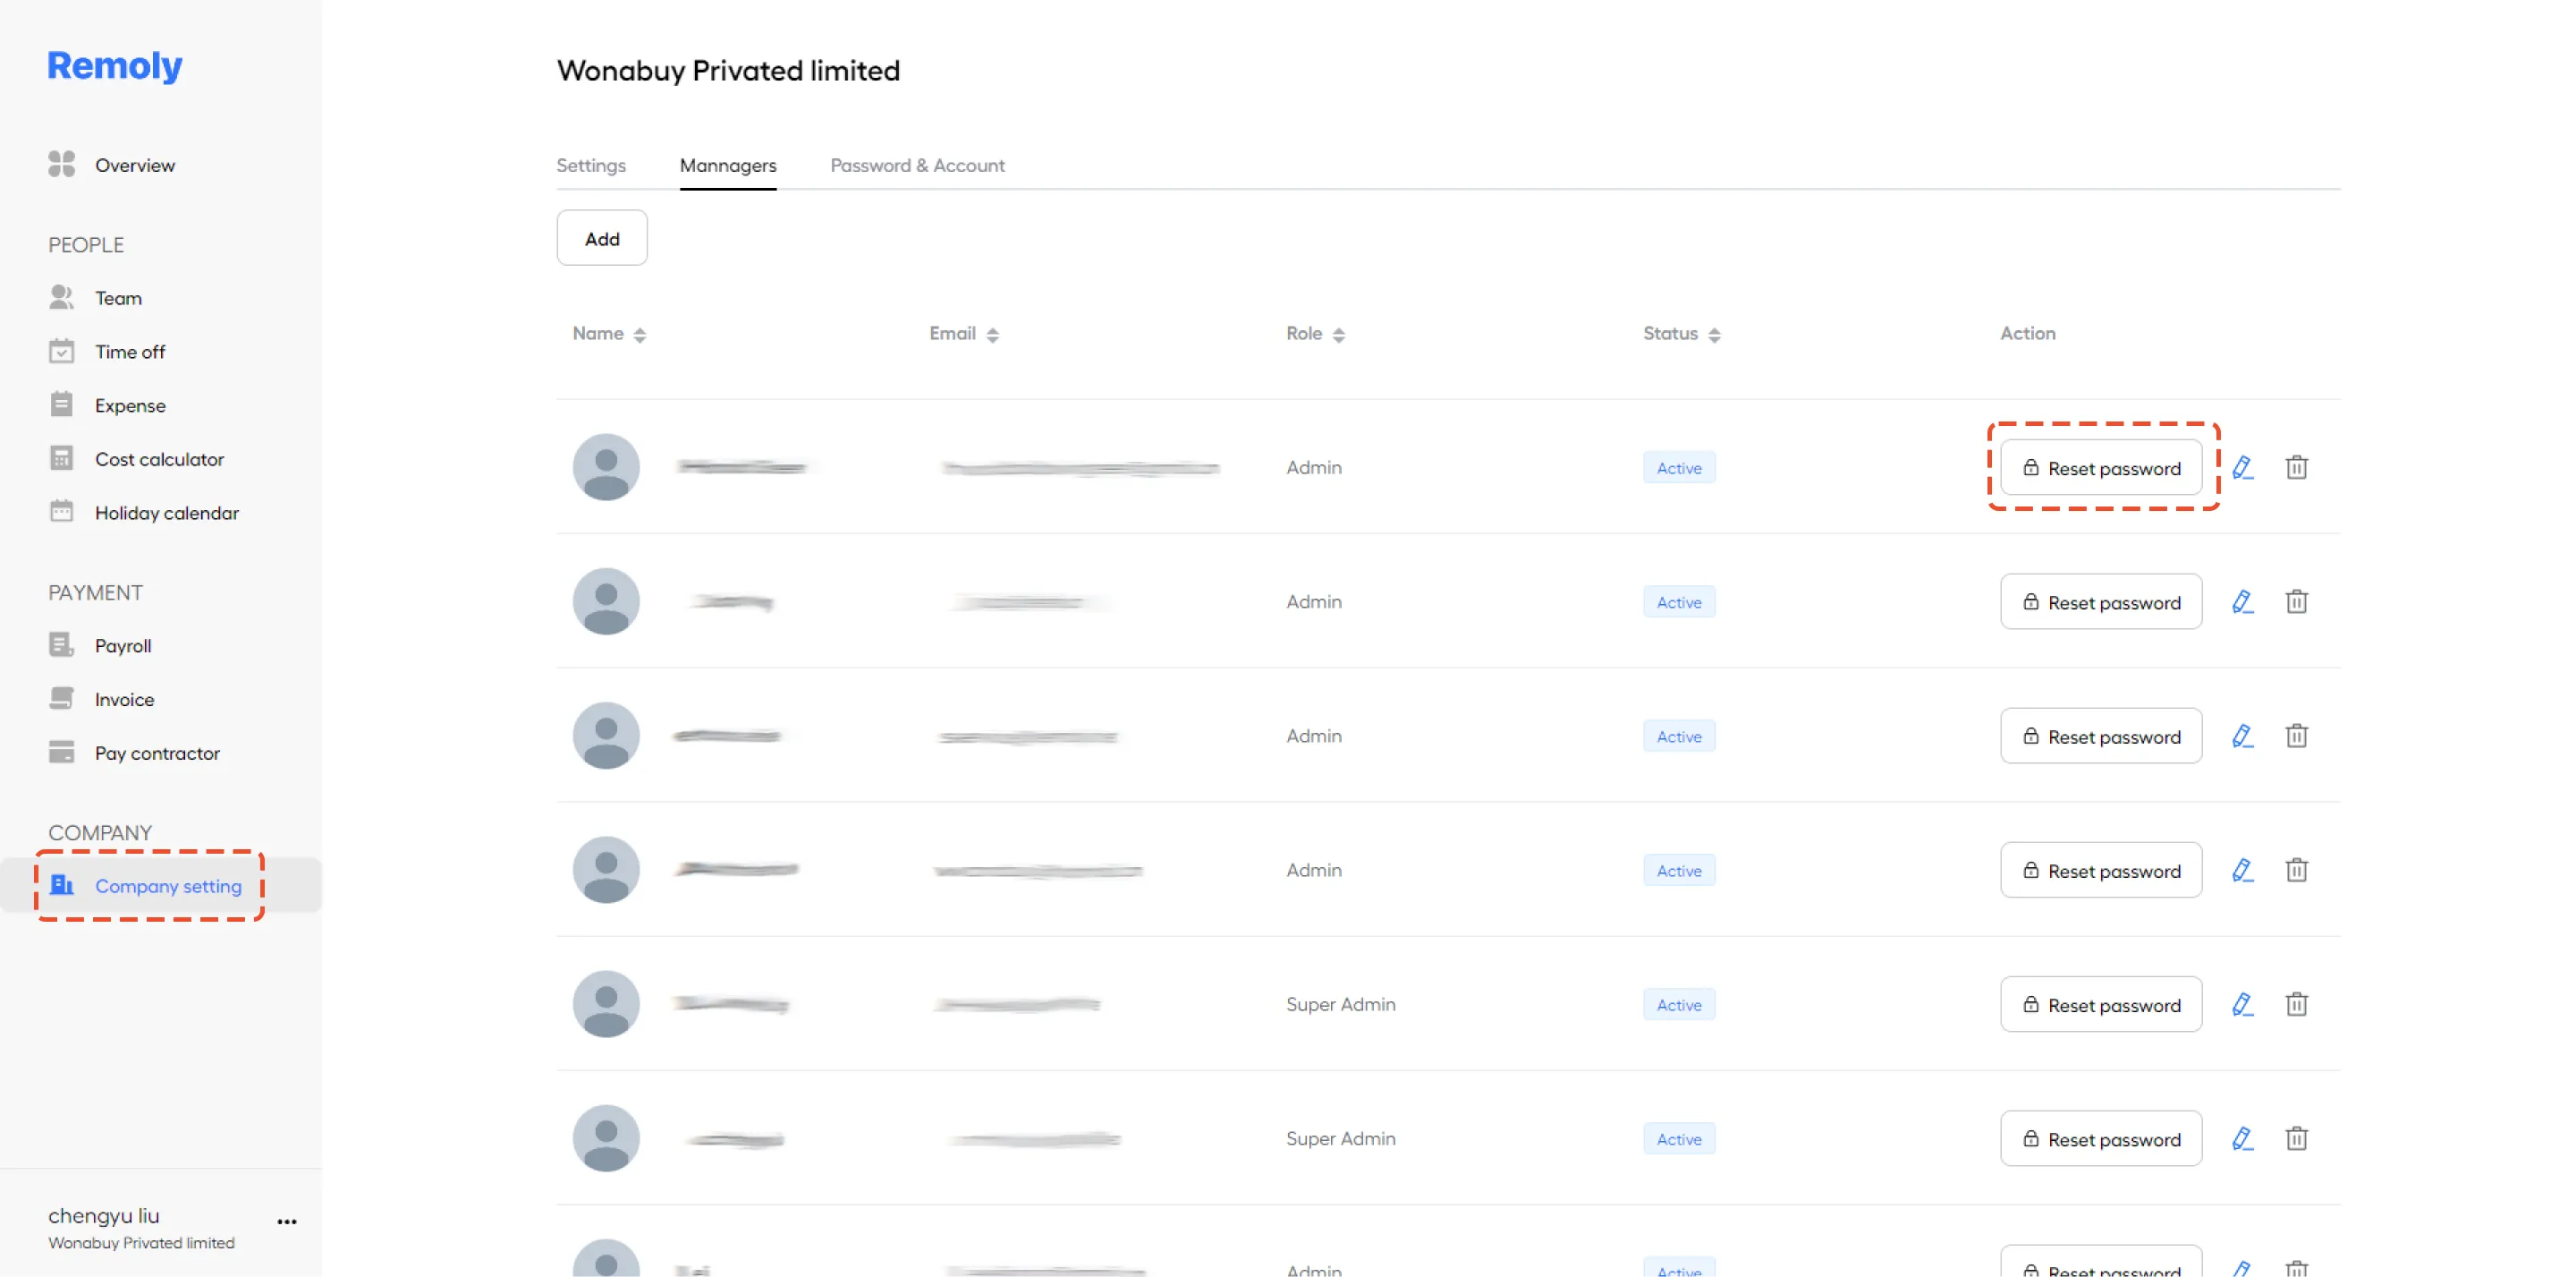Screen dimensions: 2576x1277
Task: Sort managers by Name column
Action: 609,333
